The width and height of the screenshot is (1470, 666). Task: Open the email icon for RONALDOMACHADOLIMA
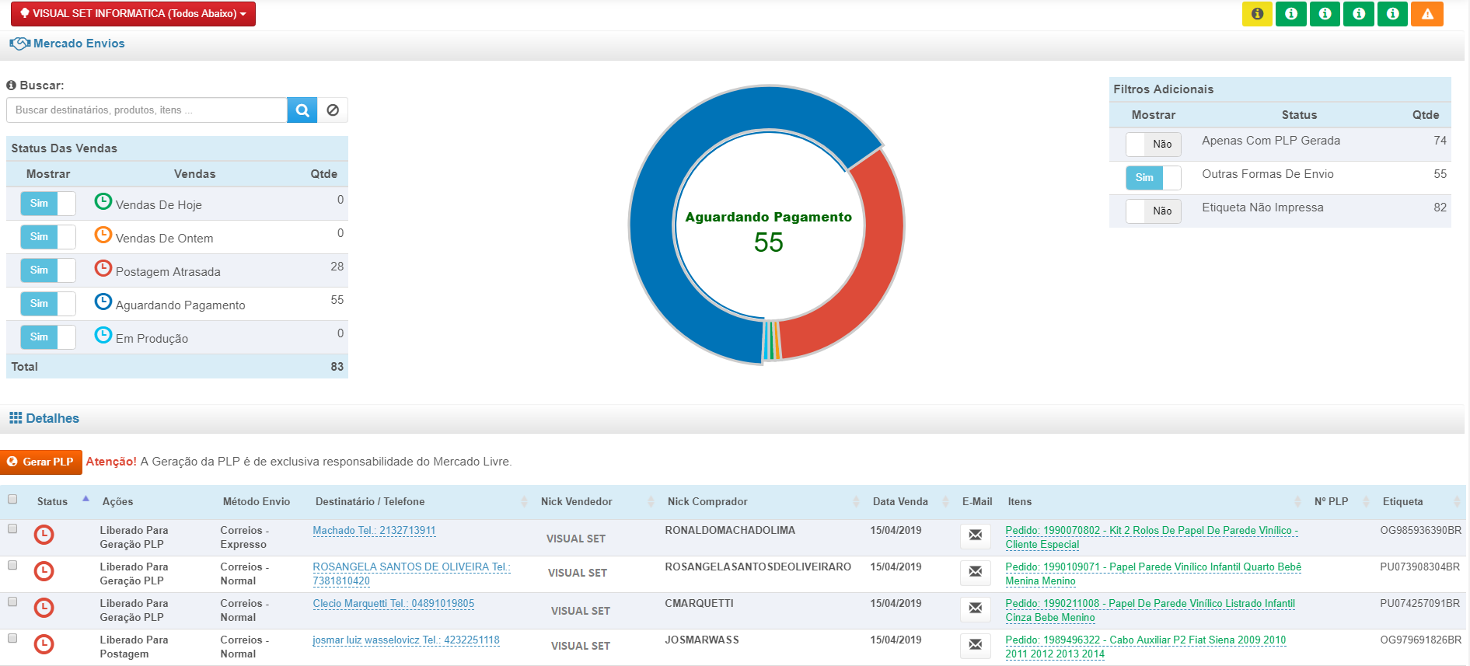pyautogui.click(x=975, y=535)
